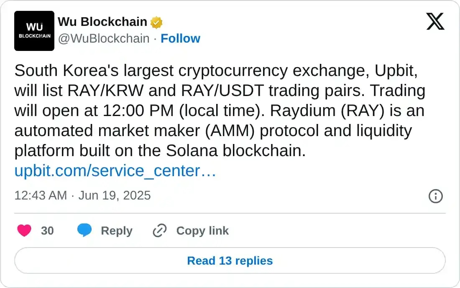Click the Follow link

click(x=181, y=38)
